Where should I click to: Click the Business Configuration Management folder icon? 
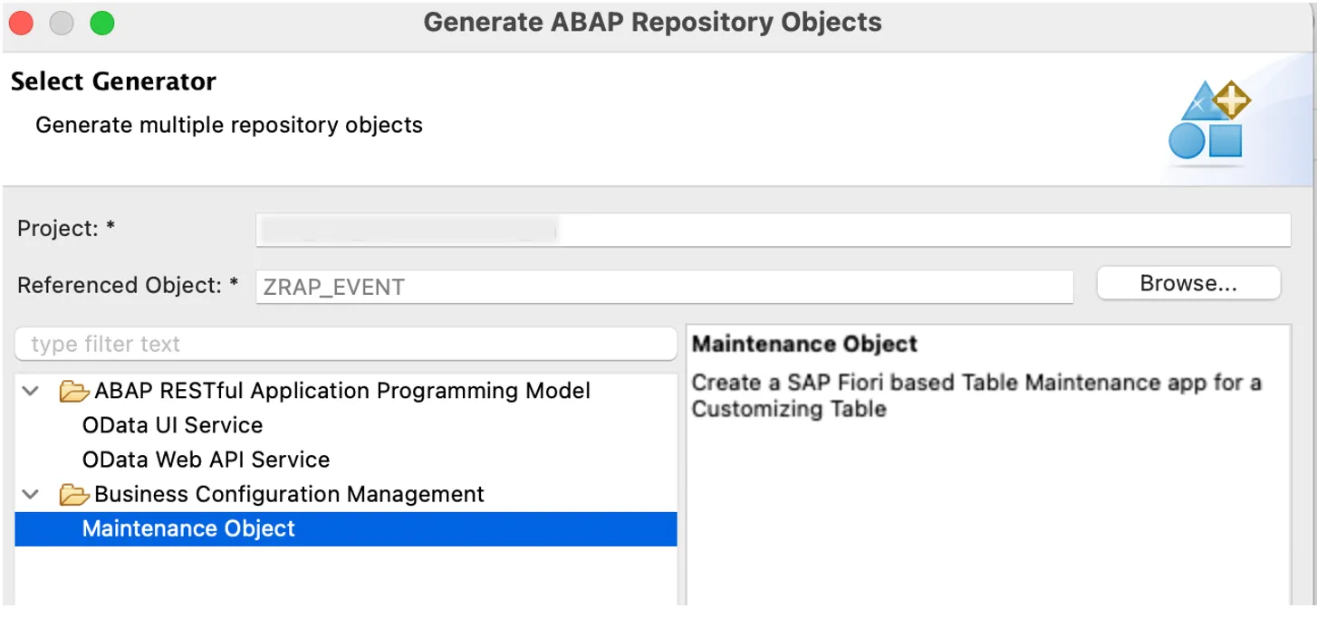click(73, 495)
